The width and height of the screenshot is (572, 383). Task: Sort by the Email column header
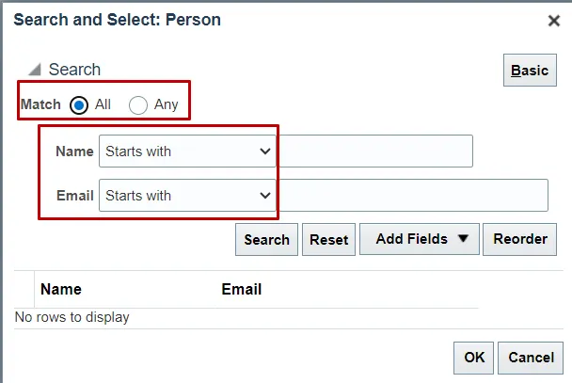(242, 290)
